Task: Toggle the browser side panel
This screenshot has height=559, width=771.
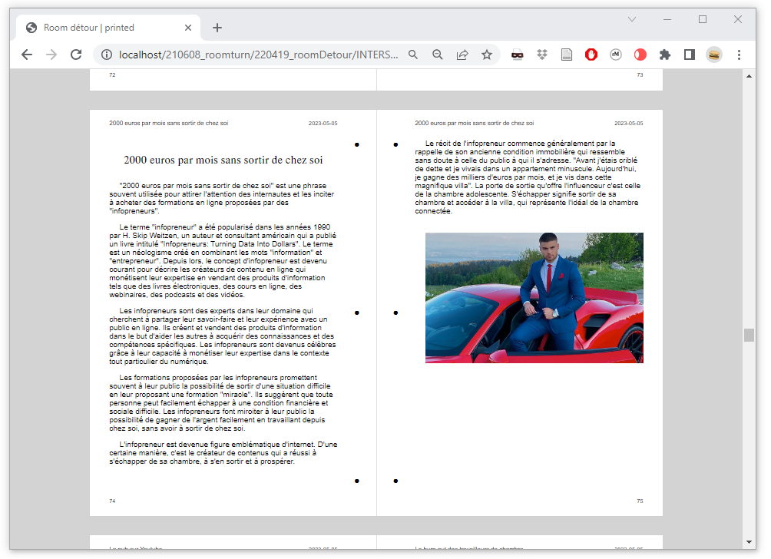Action: click(x=690, y=55)
